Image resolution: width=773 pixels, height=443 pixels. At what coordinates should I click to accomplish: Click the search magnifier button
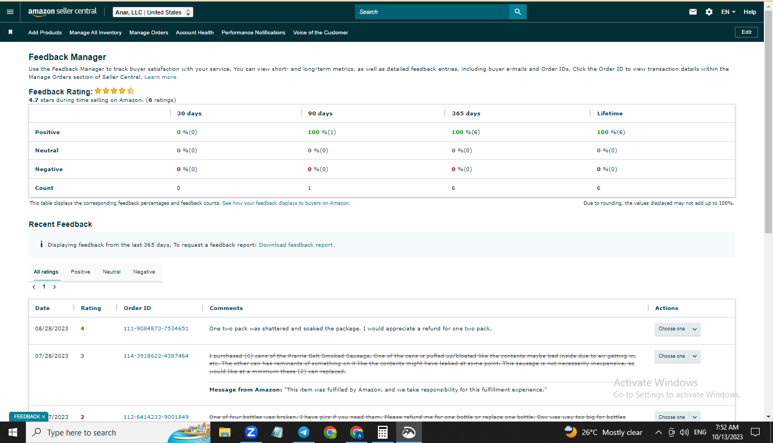[x=517, y=12]
